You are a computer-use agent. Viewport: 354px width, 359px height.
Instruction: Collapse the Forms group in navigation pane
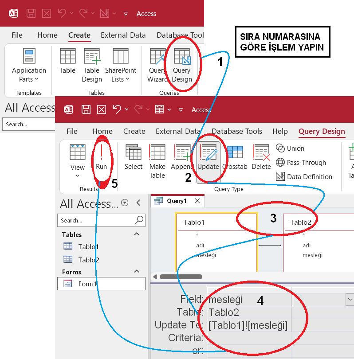pyautogui.click(x=137, y=272)
